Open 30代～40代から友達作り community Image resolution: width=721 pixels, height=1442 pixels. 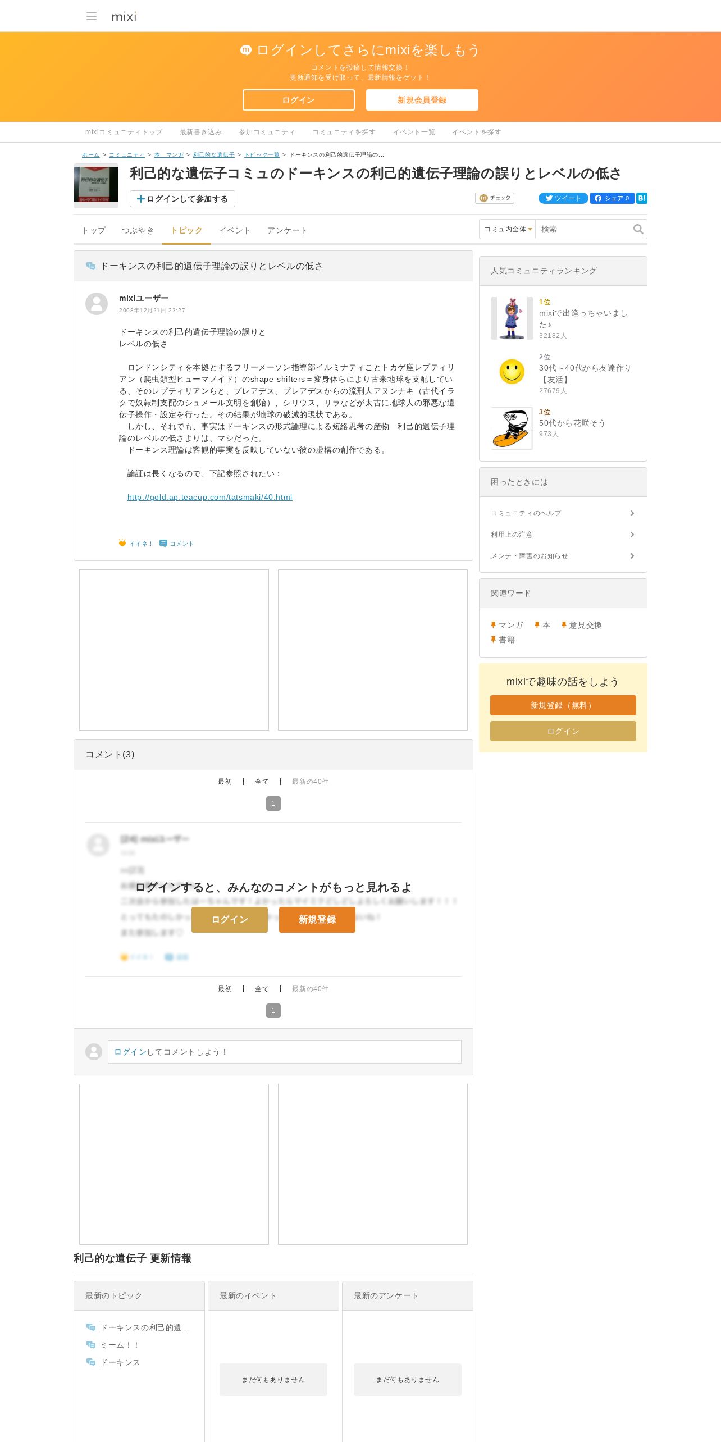(x=585, y=373)
